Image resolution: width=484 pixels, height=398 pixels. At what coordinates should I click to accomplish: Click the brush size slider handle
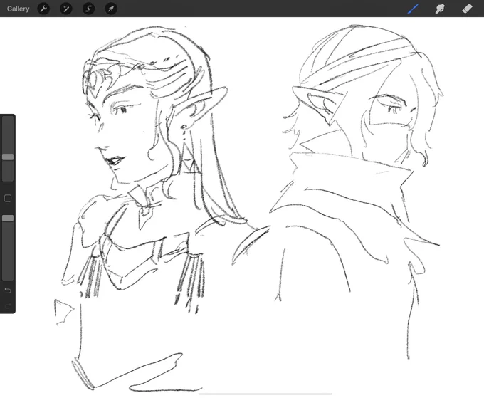(8, 157)
